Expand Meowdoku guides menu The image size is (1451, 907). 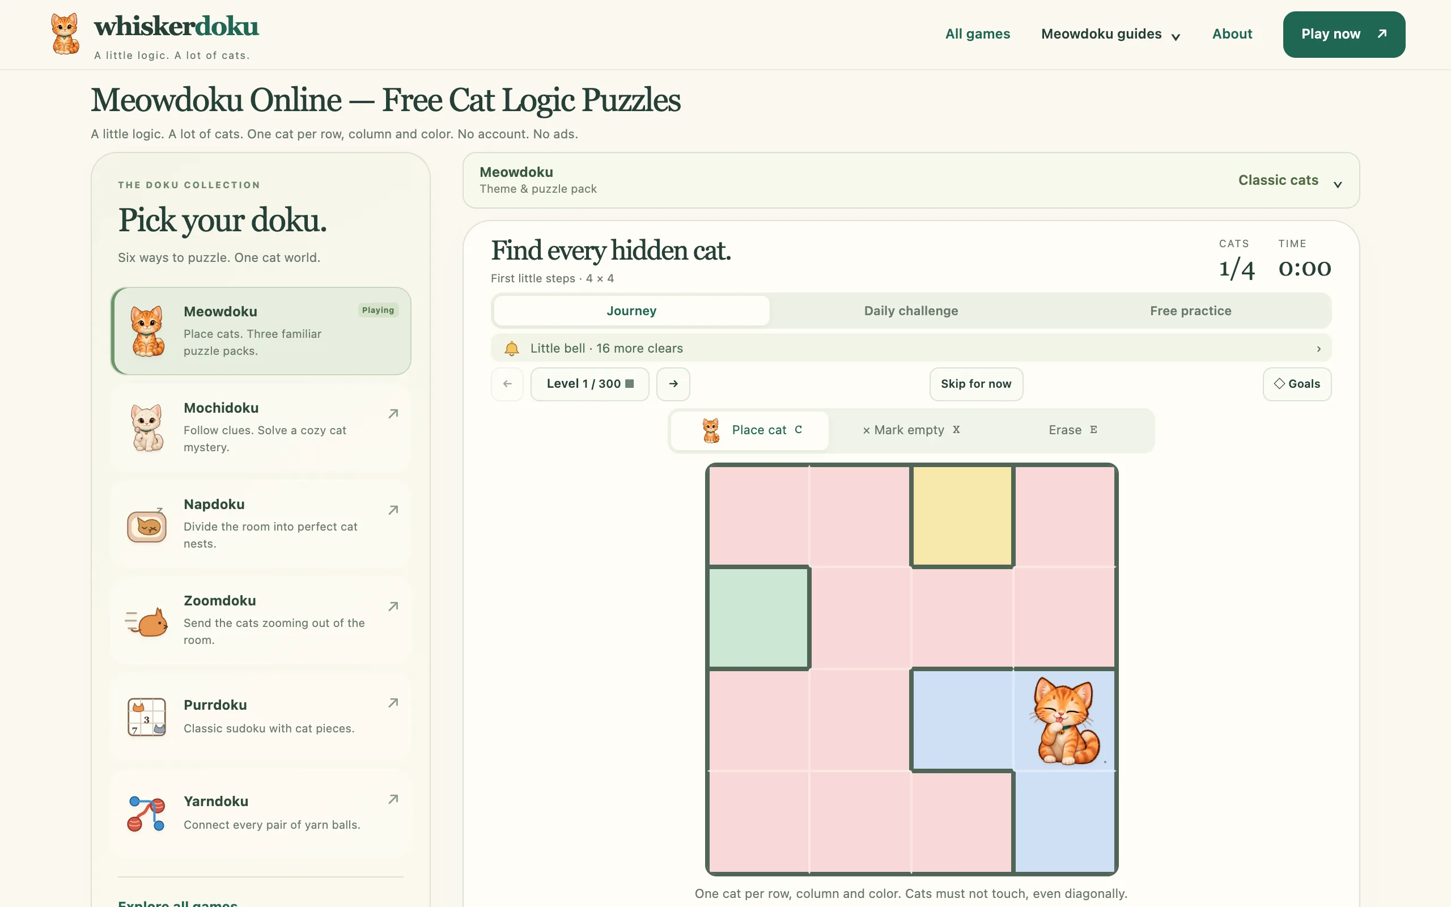tap(1110, 34)
